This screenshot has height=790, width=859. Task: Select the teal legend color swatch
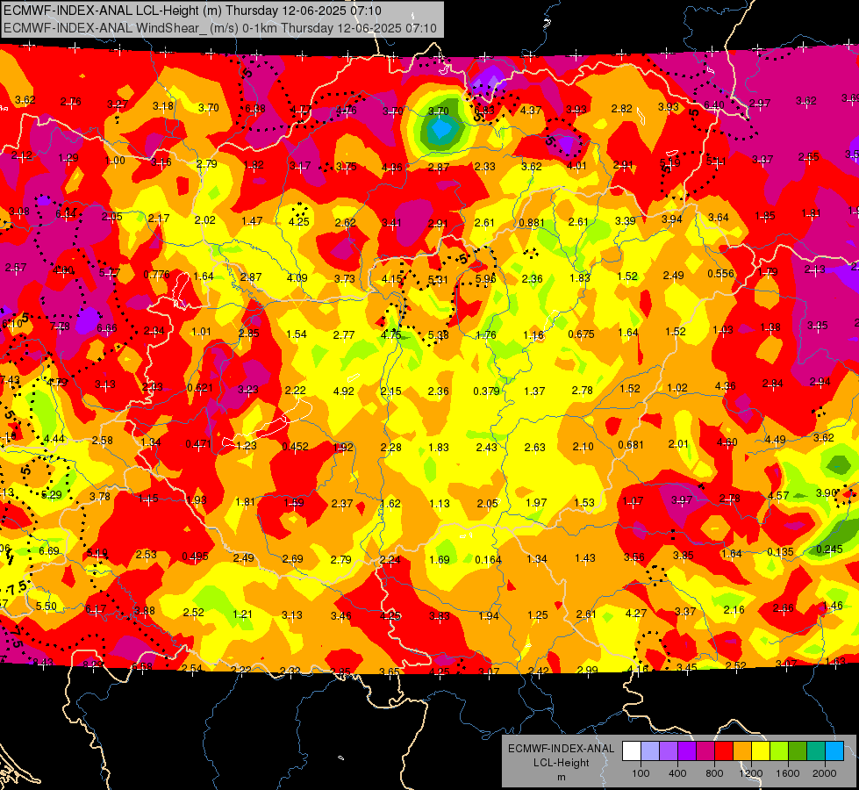pyautogui.click(x=816, y=751)
